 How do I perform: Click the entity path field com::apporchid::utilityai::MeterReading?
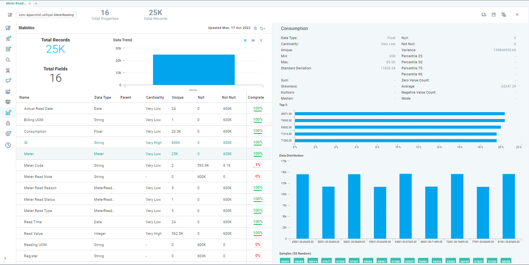(46, 15)
